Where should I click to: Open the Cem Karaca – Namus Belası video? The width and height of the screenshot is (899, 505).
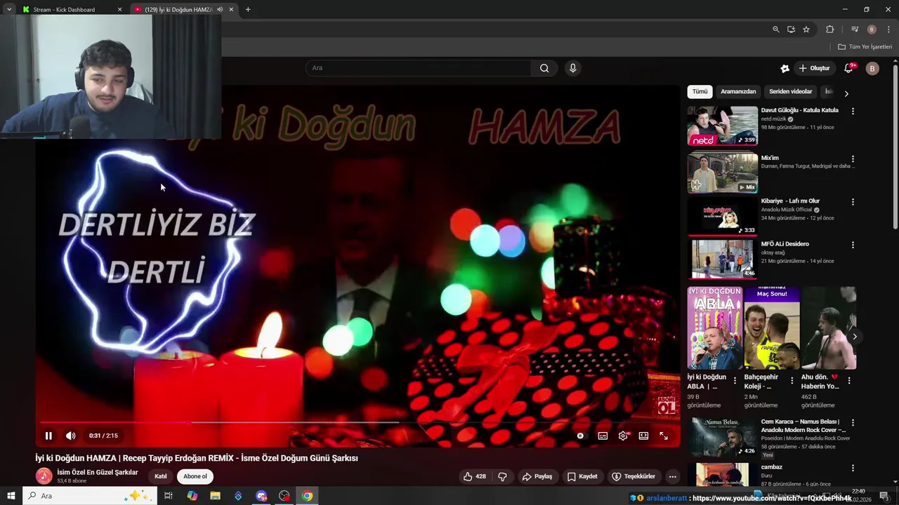point(723,437)
